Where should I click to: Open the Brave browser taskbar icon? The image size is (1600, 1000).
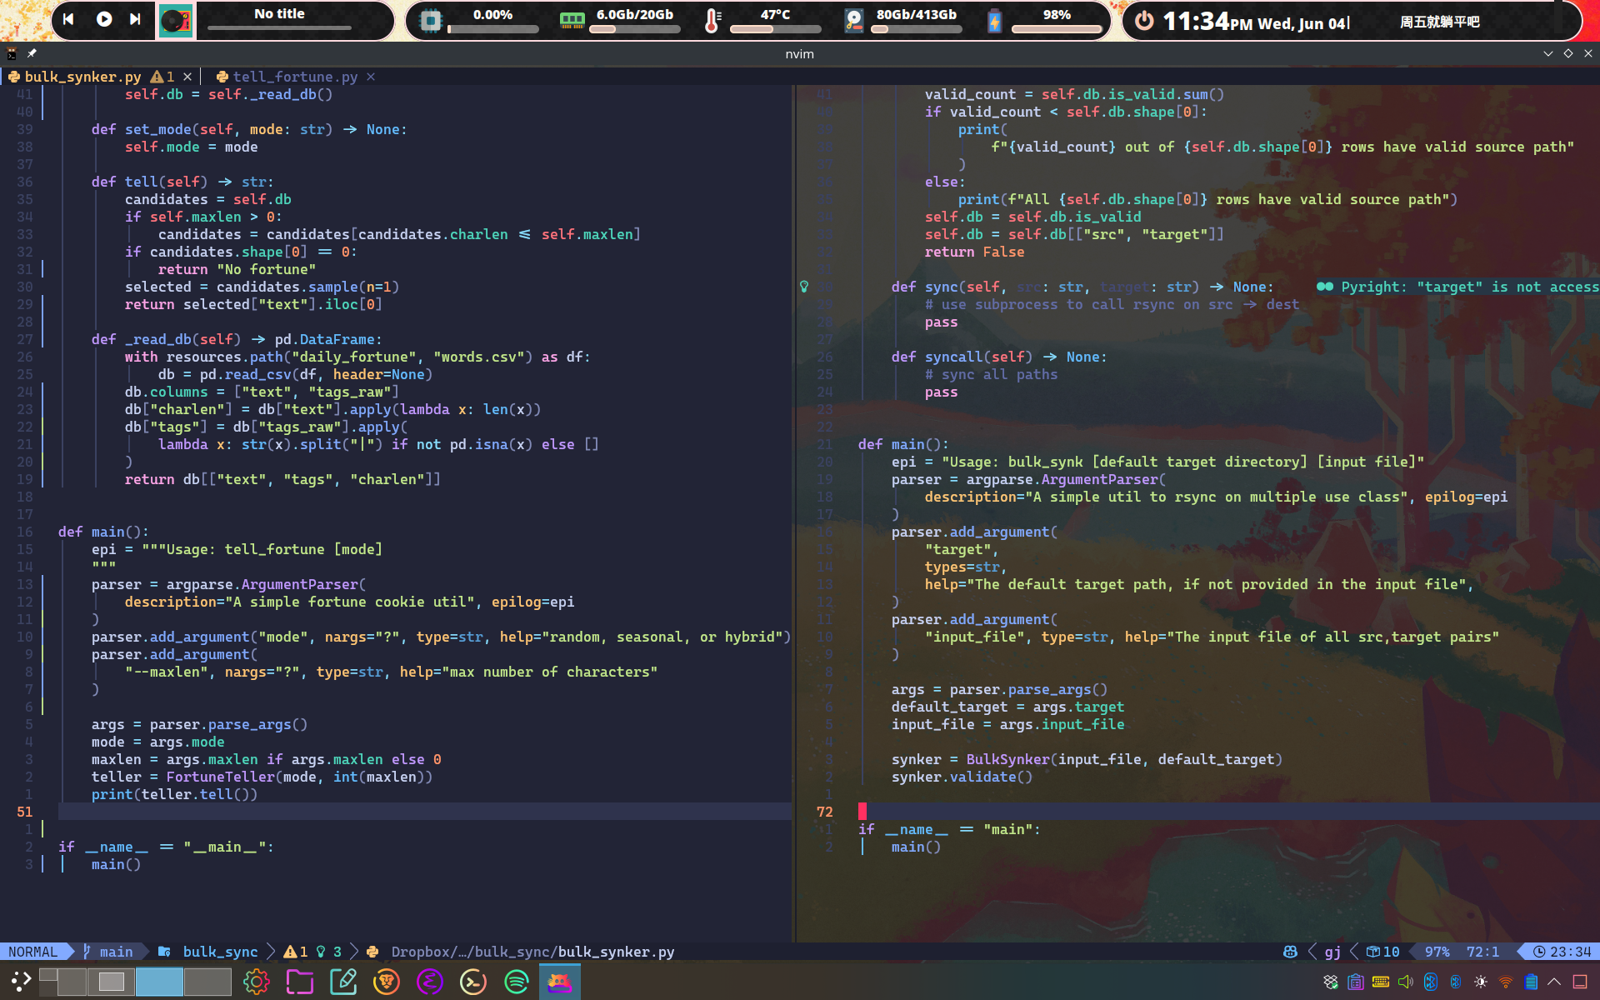[x=386, y=982]
